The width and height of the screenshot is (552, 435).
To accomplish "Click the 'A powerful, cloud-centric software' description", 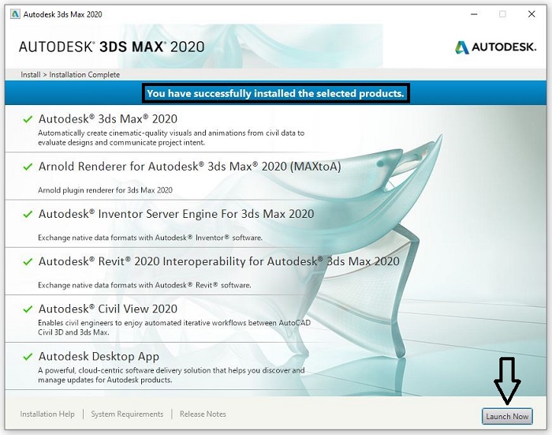I will 171,375.
